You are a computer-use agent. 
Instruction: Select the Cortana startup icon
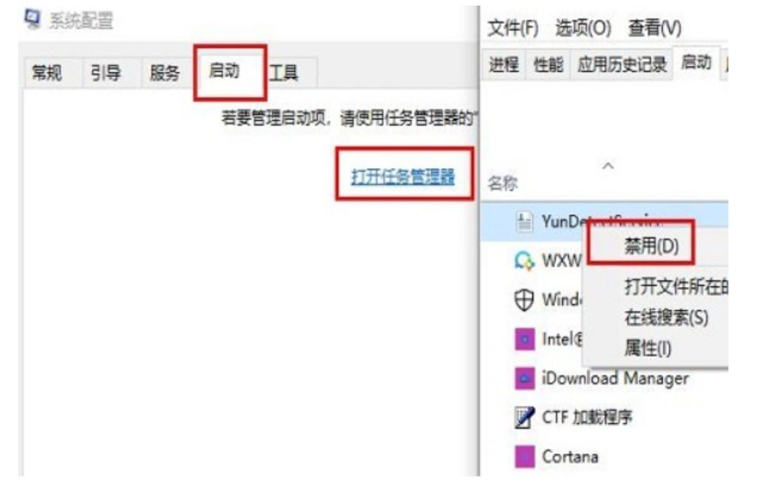(524, 457)
